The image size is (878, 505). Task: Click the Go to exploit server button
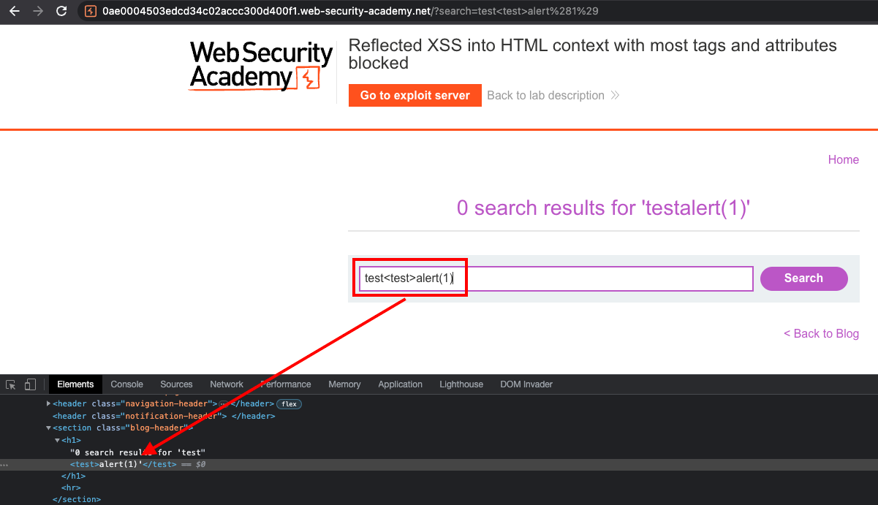tap(415, 96)
